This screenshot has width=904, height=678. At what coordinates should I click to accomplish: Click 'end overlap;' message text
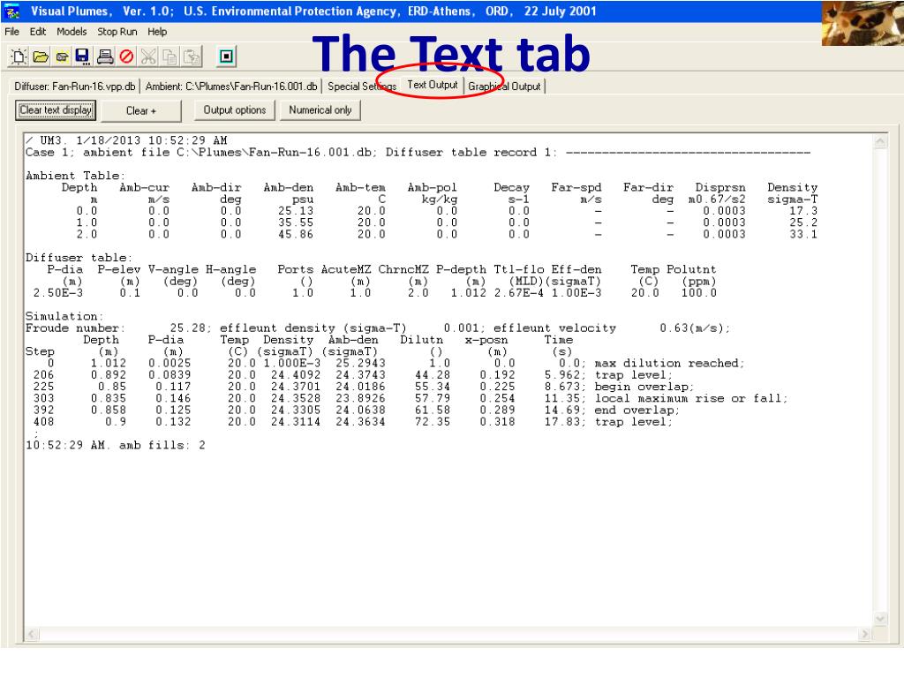[x=637, y=411]
